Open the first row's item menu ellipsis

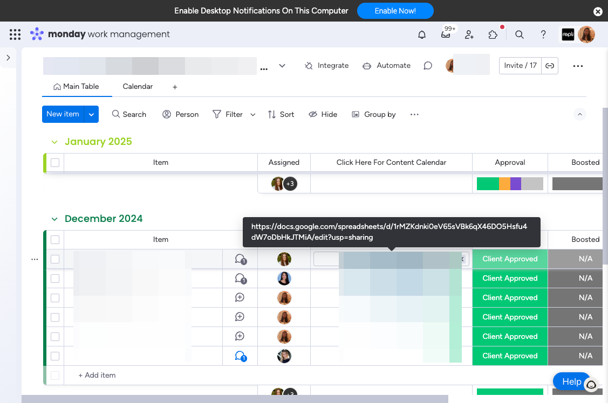(x=35, y=259)
